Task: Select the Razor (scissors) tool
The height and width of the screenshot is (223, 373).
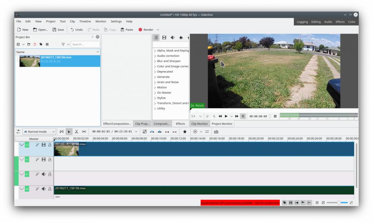Action: [x=76, y=132]
